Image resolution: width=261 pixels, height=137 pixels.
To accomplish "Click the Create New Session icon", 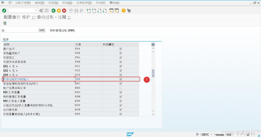I will tap(111, 10).
